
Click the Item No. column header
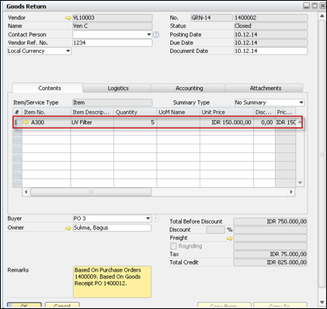coord(47,112)
